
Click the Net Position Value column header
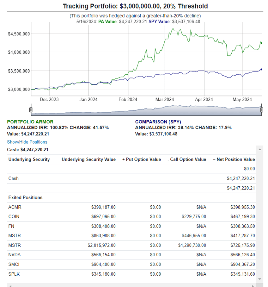pyautogui.click(x=234, y=159)
